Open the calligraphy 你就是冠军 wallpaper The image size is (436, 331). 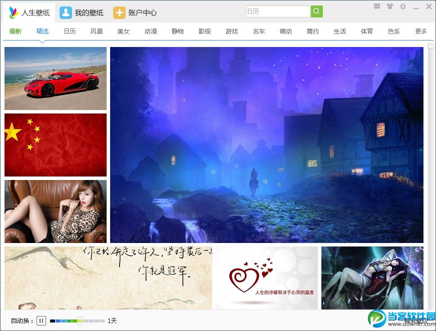108,278
